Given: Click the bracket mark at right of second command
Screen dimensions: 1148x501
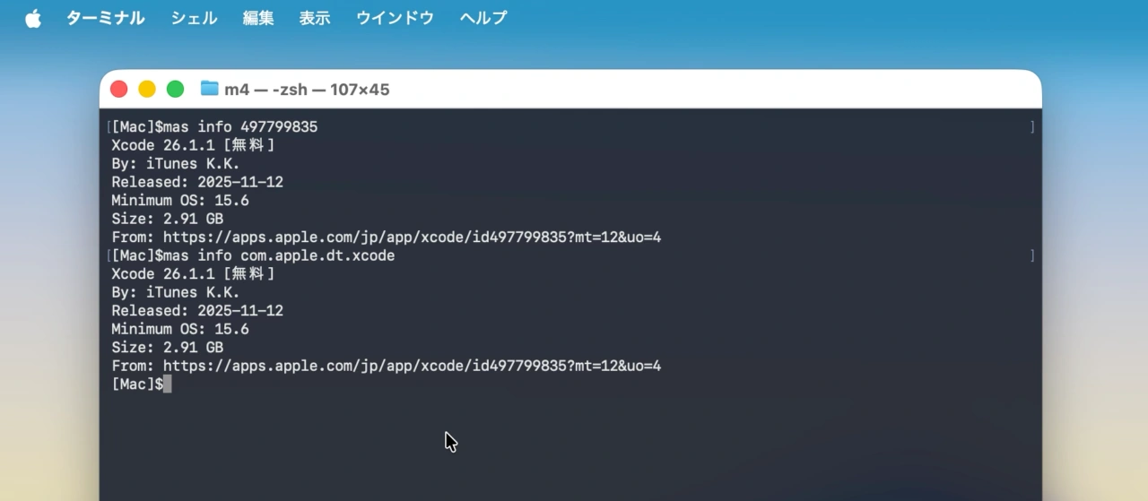Looking at the screenshot, I should tap(1032, 255).
